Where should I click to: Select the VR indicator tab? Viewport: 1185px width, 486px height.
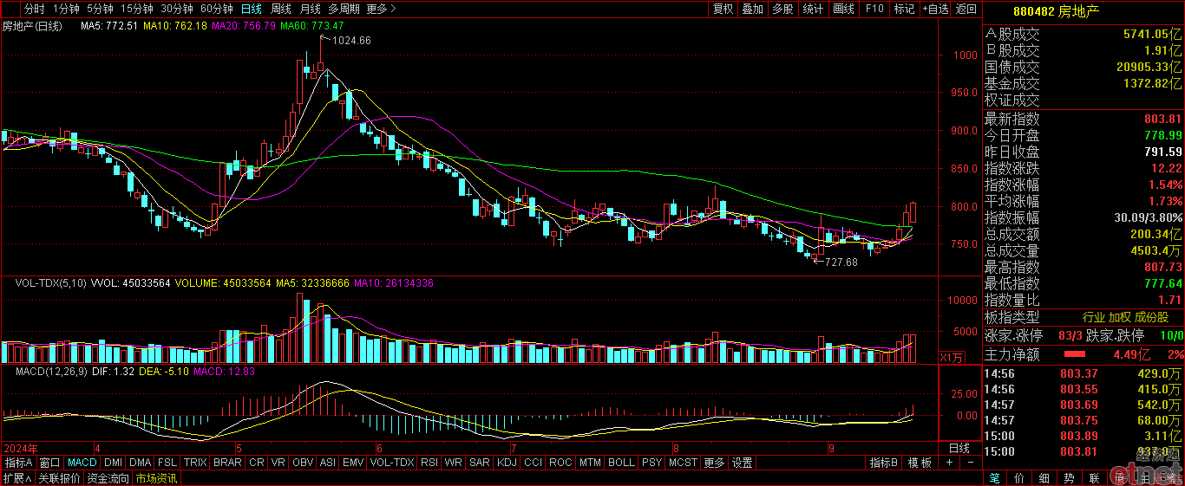coord(278,463)
